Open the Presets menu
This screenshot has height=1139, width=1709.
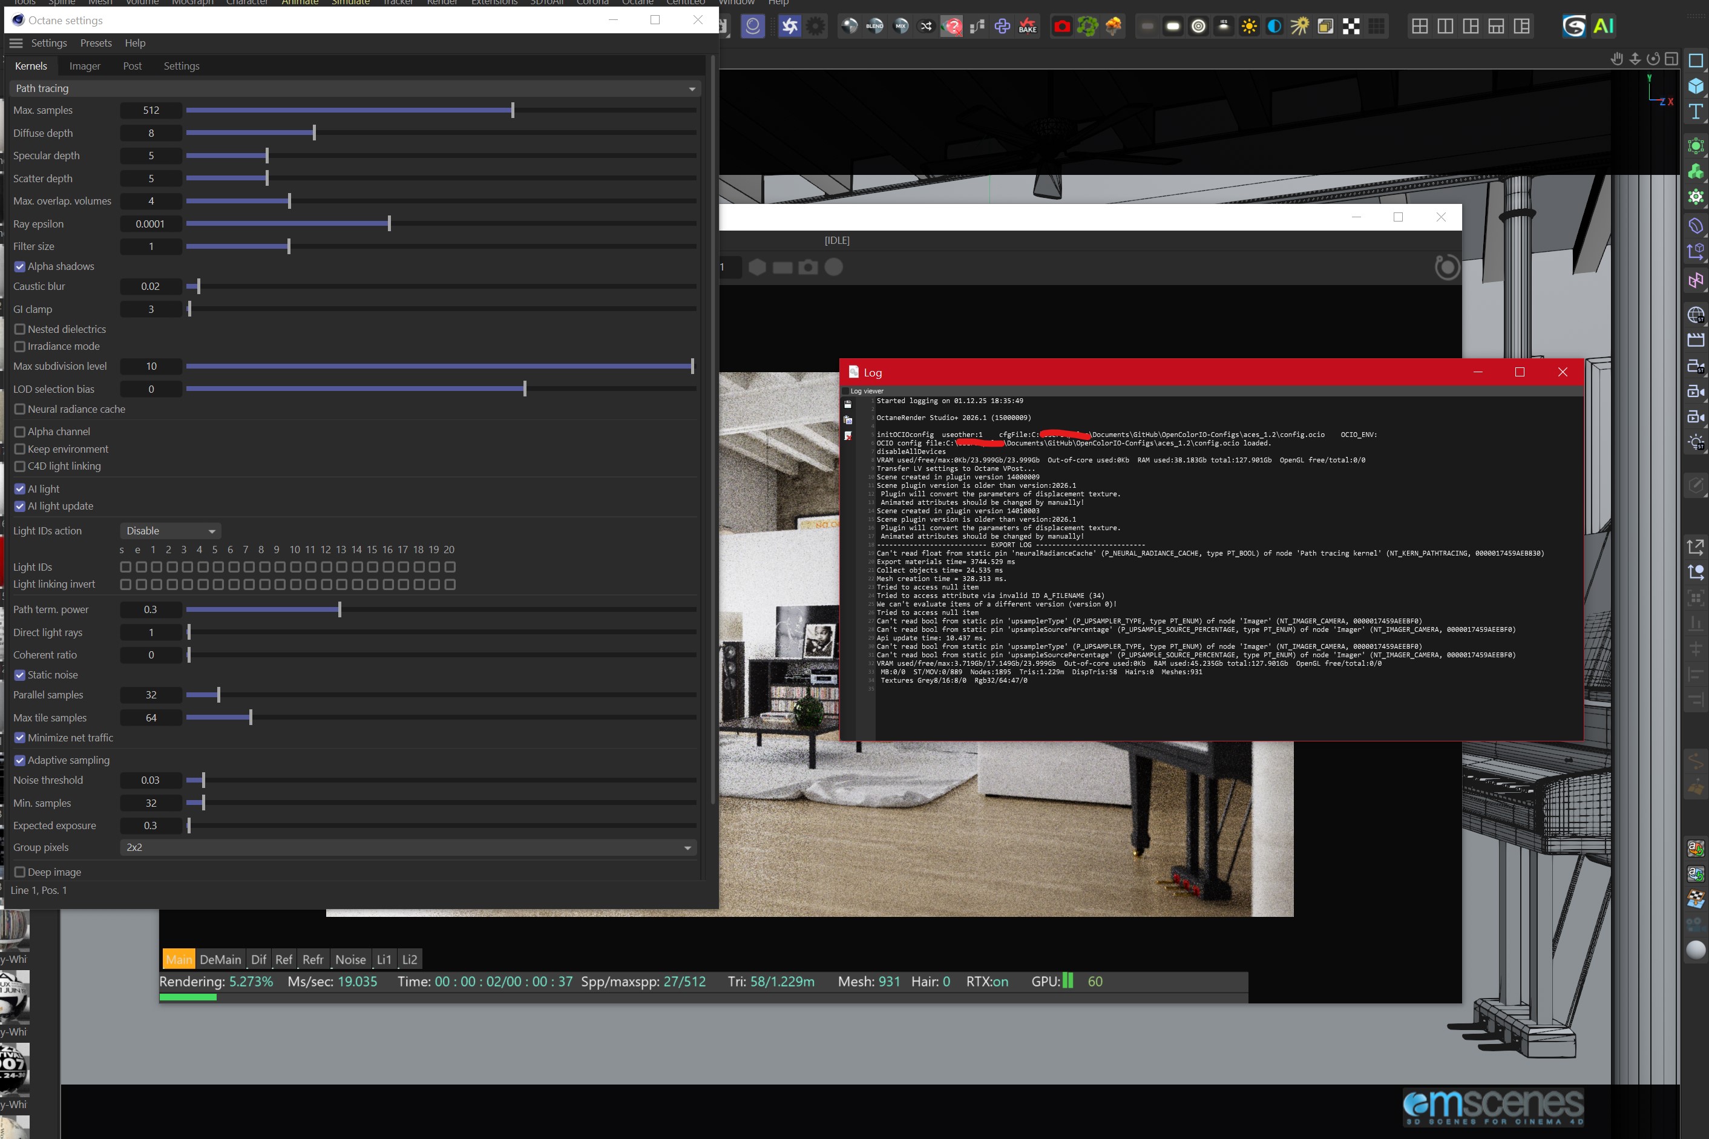pos(96,43)
